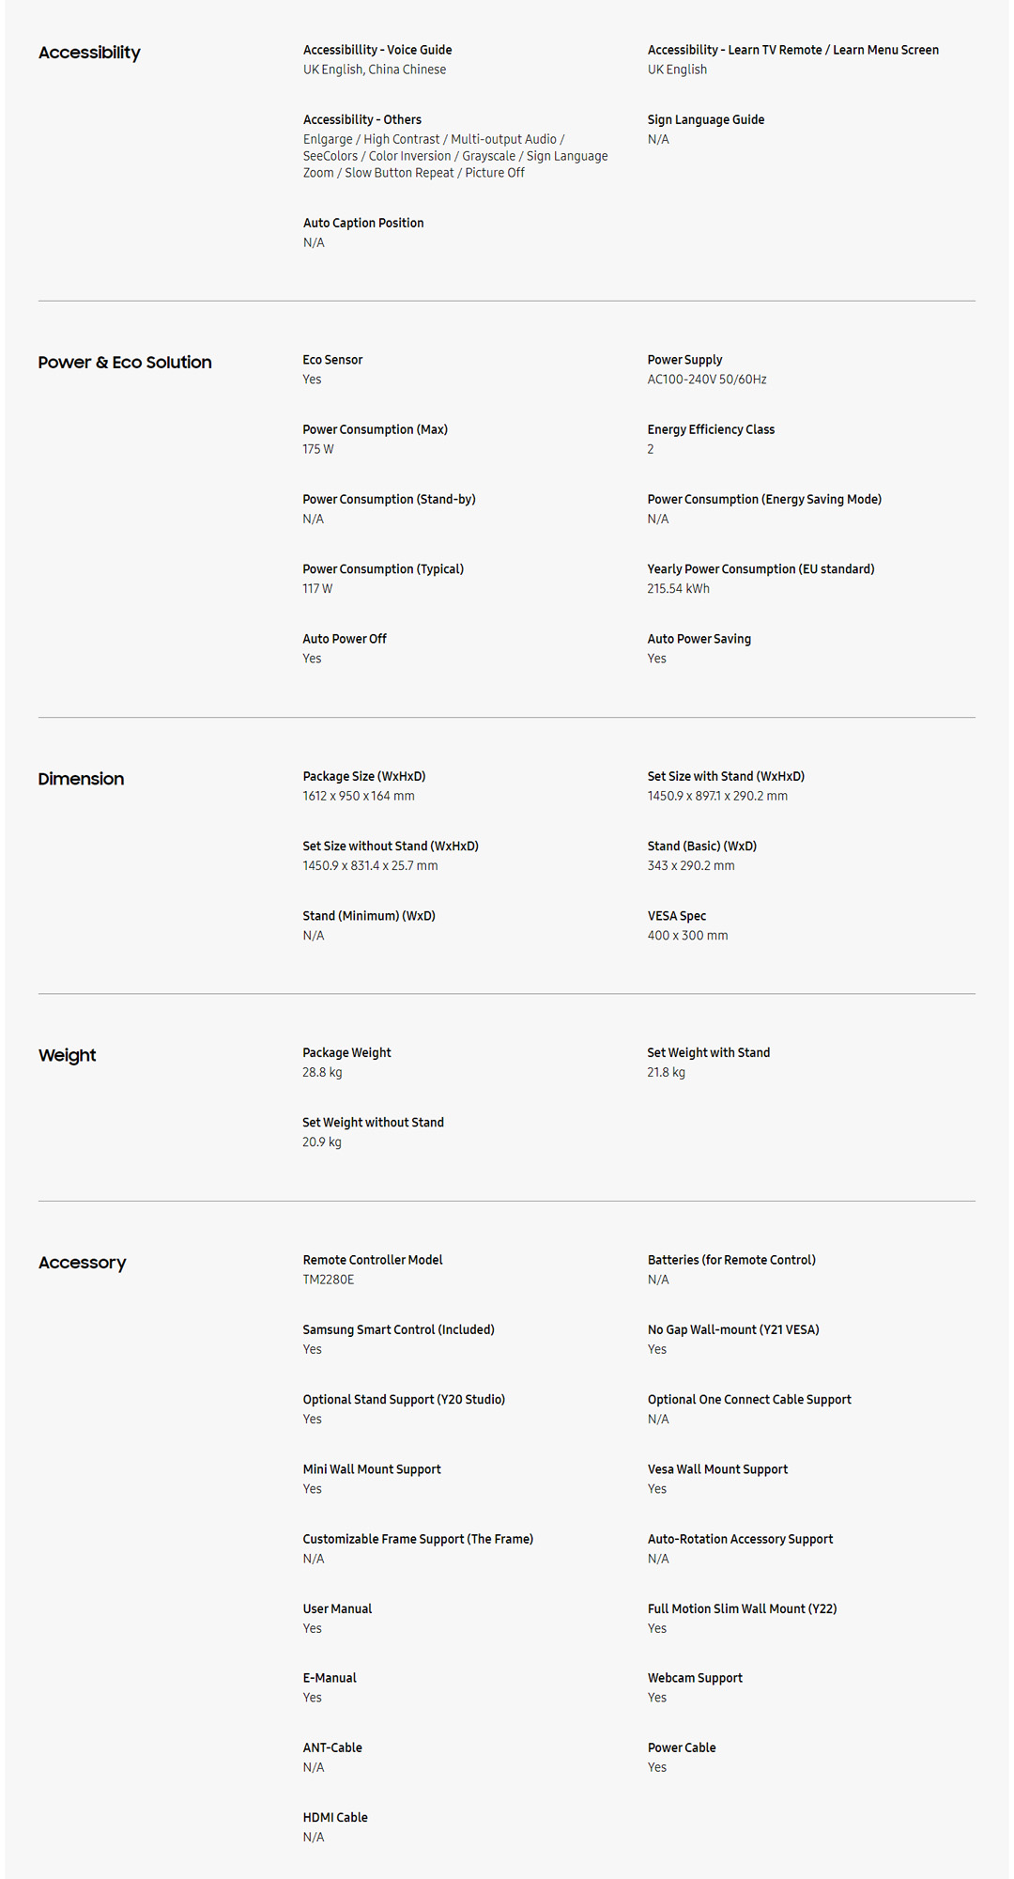Click the Dimension section heading
The image size is (1014, 1879).
[x=81, y=779]
